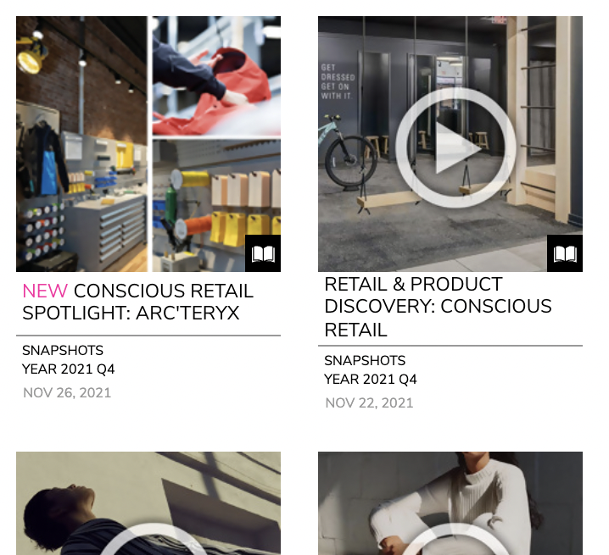The image size is (609, 555).
Task: Click the NOV 22, 2021 date
Action: click(369, 402)
